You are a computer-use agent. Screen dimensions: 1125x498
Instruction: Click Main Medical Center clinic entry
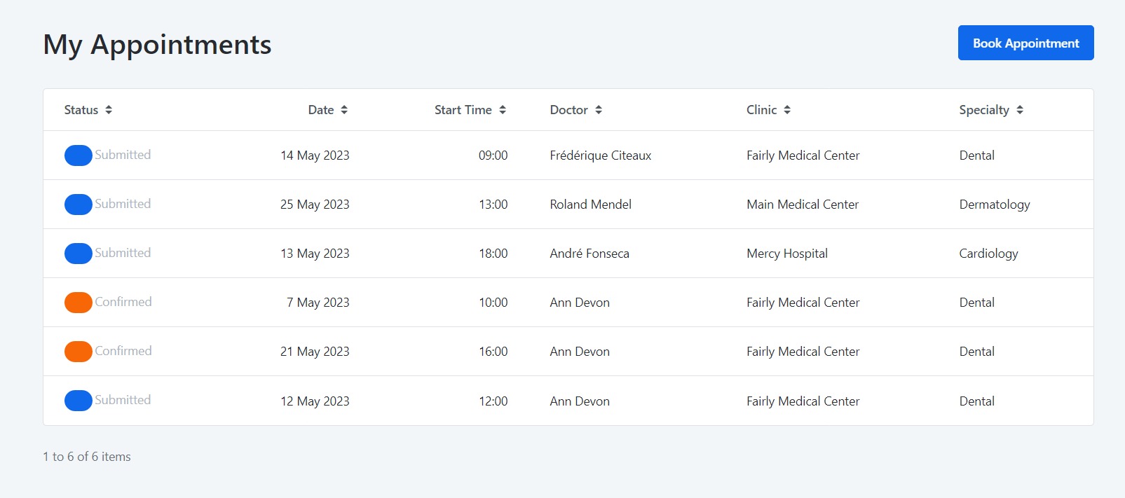click(803, 205)
